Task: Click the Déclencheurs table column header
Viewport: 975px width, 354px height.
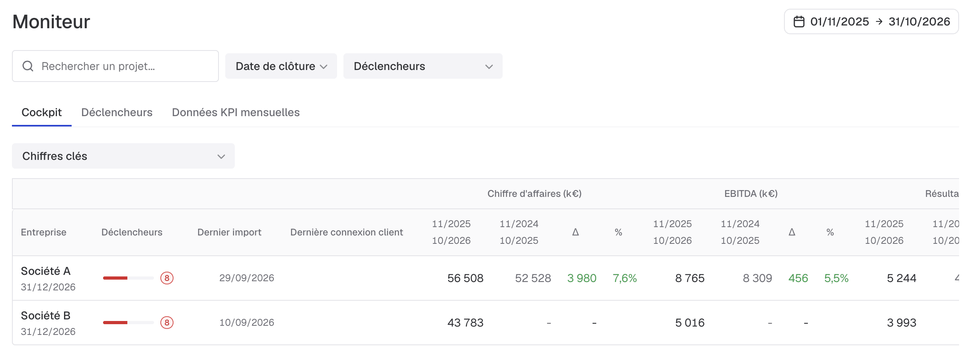Action: pos(132,232)
